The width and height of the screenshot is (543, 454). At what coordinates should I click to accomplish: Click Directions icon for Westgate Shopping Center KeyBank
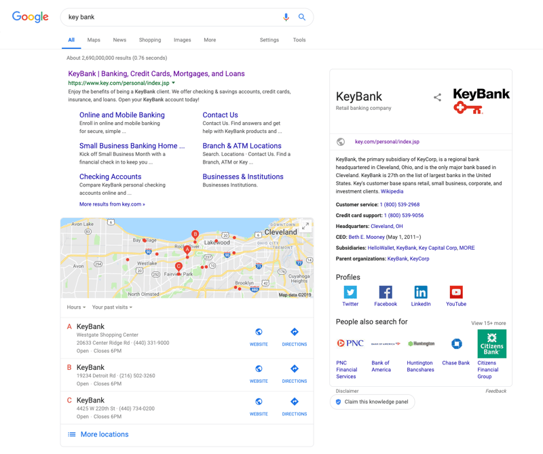(294, 333)
